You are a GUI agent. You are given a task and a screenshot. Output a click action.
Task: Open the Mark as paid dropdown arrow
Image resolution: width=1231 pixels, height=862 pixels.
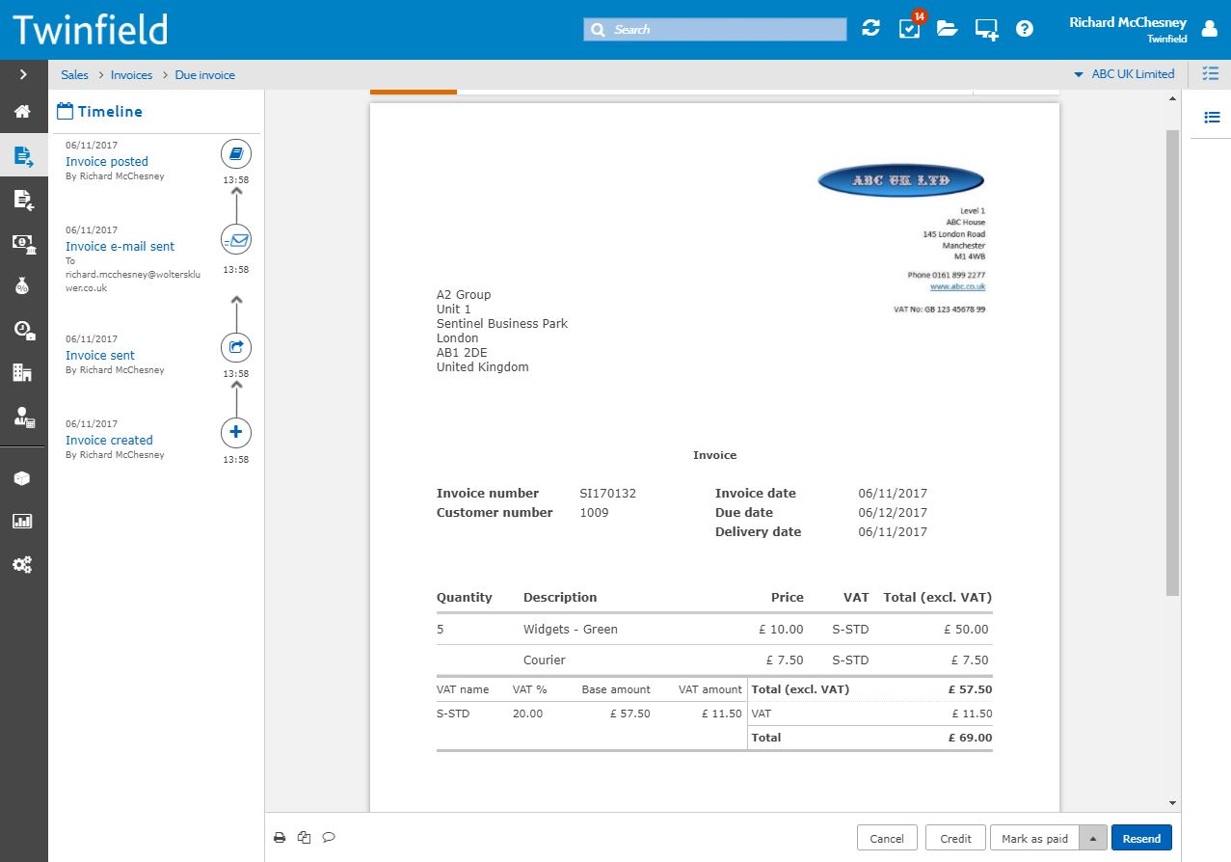pyautogui.click(x=1093, y=838)
